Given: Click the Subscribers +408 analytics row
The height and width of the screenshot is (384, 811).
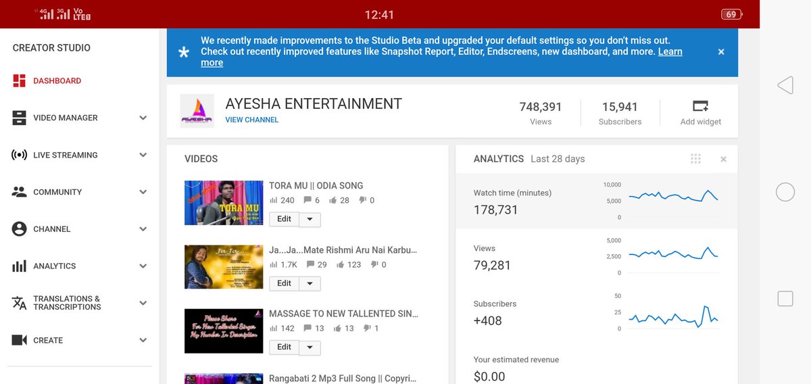Looking at the screenshot, I should point(597,313).
